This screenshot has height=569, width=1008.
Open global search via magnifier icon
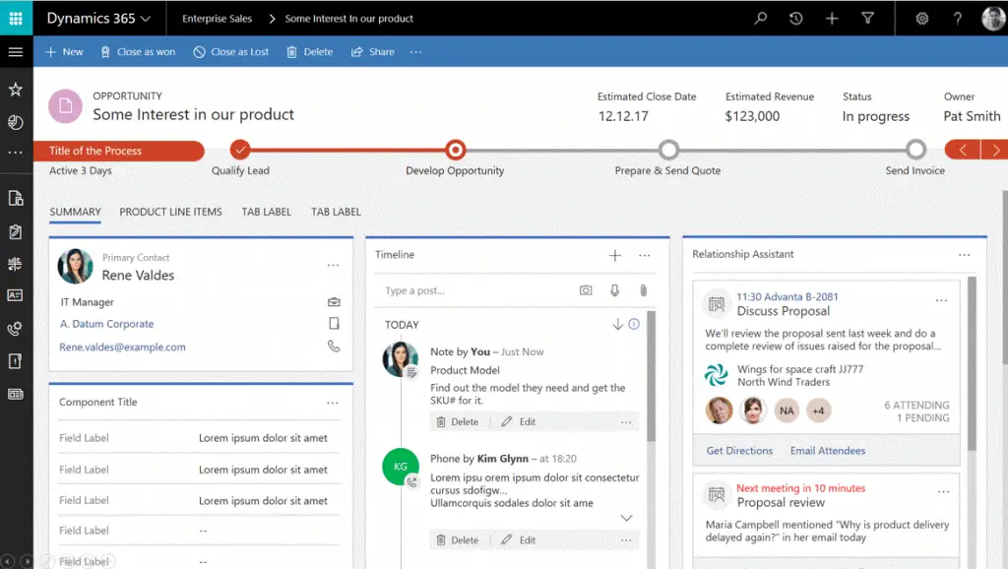[x=762, y=17]
